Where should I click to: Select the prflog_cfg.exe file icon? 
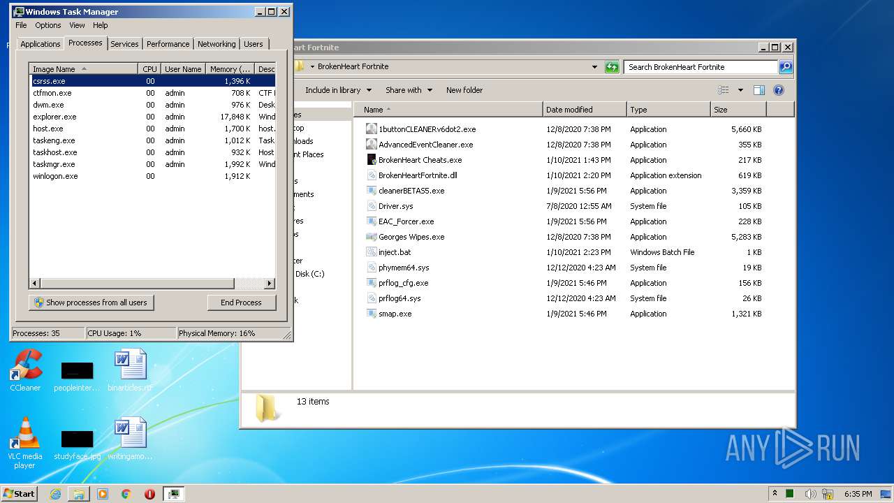point(372,283)
